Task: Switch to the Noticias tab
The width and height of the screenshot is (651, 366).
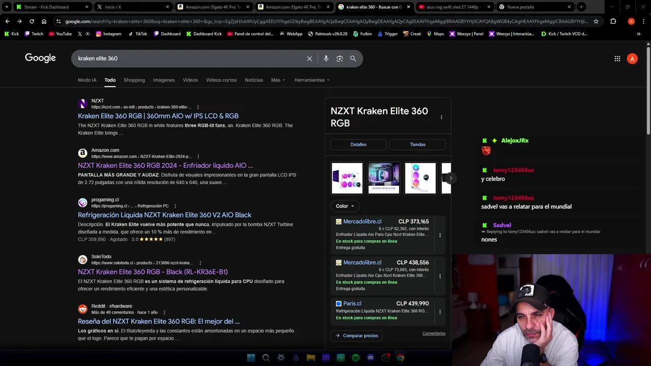Action: pos(254,80)
